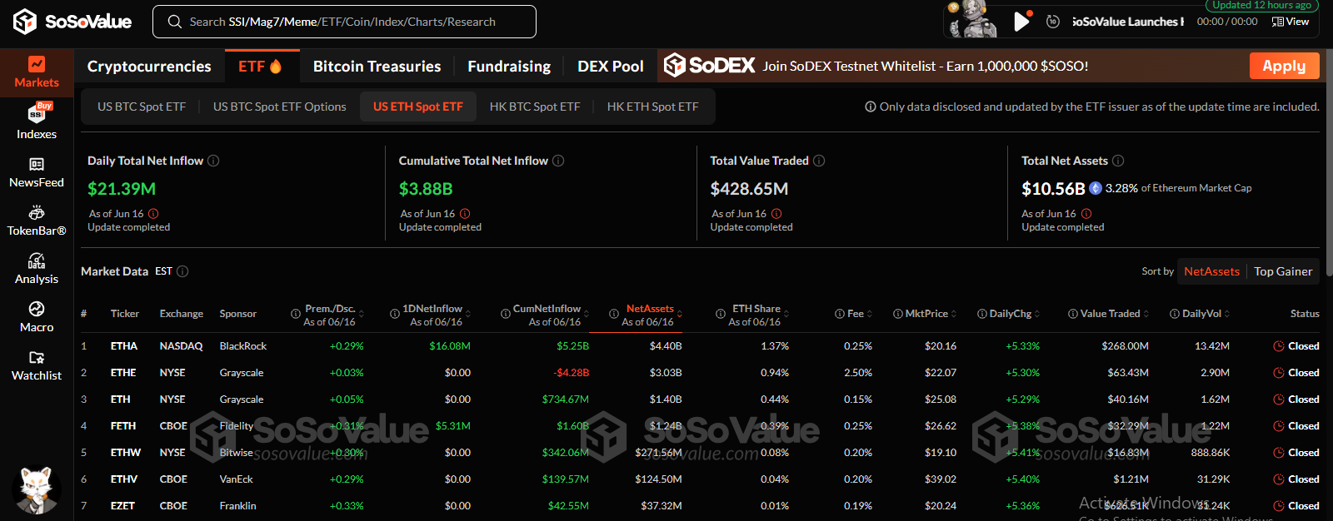
Task: Click the clock status icon in the ETHA row
Action: tap(1279, 346)
